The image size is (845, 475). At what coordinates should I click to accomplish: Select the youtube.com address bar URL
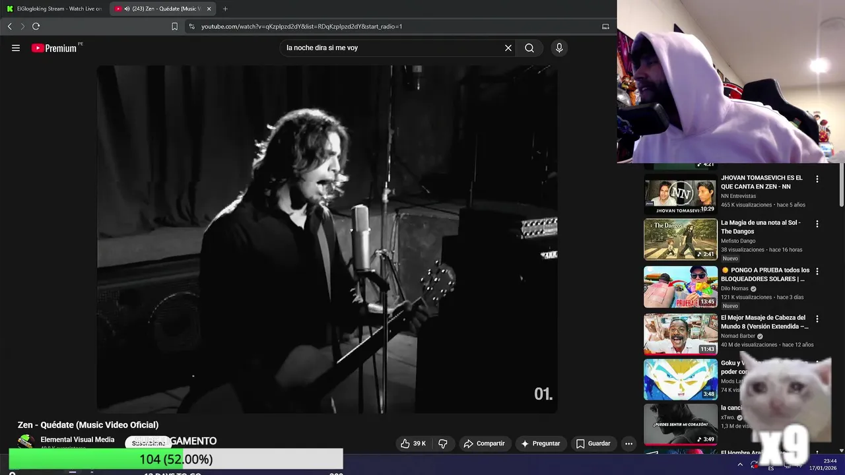[x=302, y=26]
